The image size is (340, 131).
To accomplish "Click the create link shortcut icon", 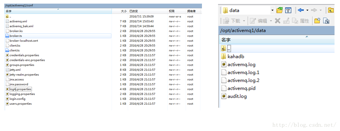I will [x=326, y=21].
